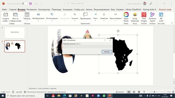The height and width of the screenshot is (98, 175).
Task: Expand the Символы dropdown
Action: point(104,21)
